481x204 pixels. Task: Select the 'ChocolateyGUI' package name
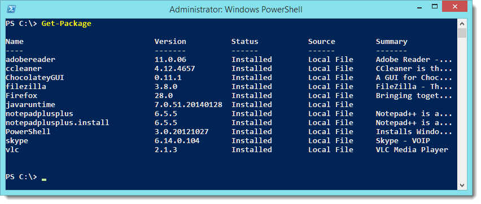pyautogui.click(x=35, y=78)
